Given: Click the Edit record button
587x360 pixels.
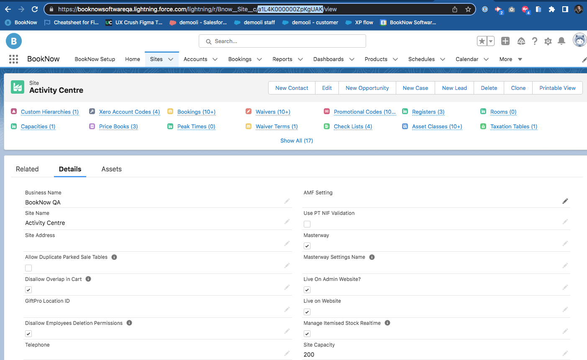Looking at the screenshot, I should click(327, 88).
